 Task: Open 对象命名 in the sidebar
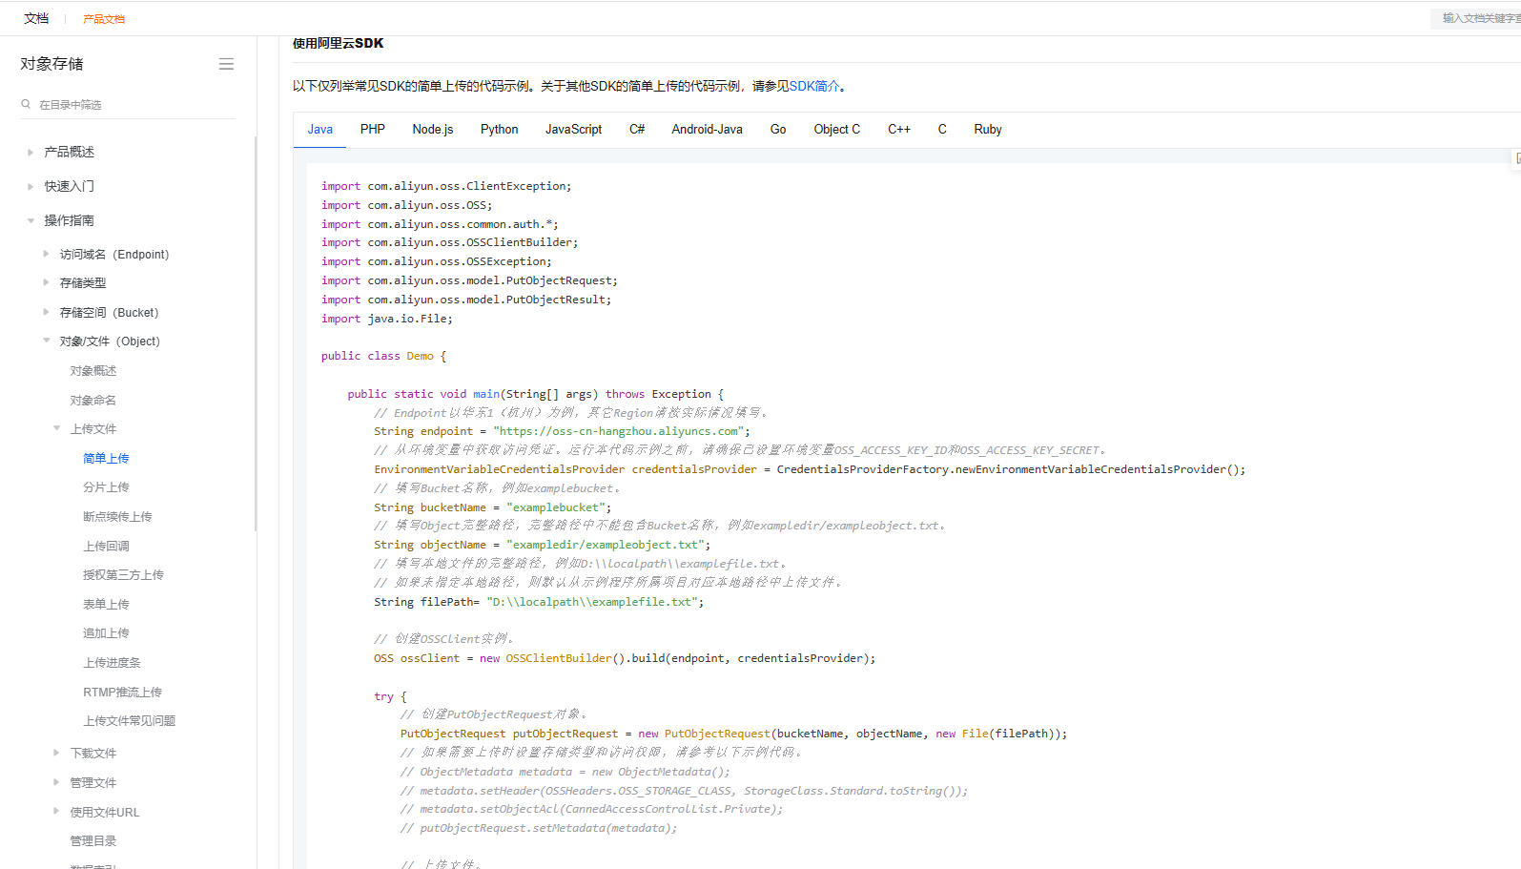pyautogui.click(x=93, y=401)
